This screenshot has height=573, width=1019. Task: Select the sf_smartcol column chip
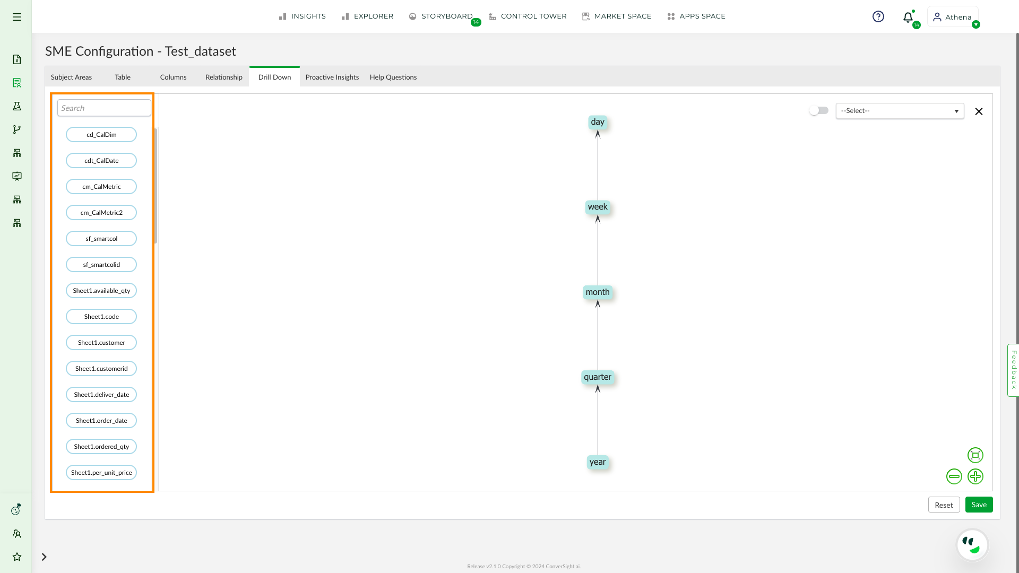click(x=101, y=239)
